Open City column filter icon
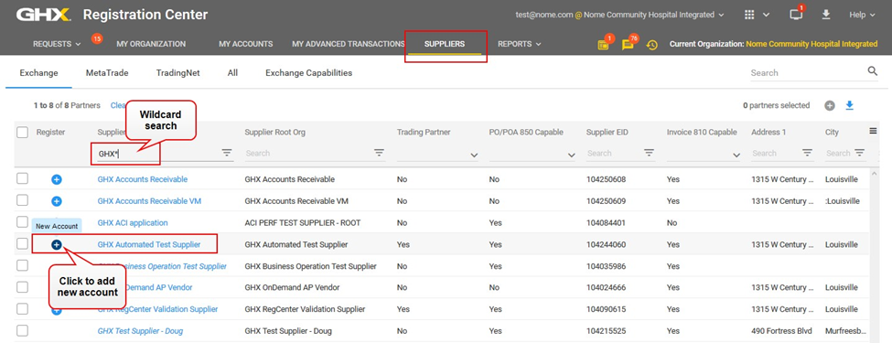The height and width of the screenshot is (343, 892). pos(859,153)
